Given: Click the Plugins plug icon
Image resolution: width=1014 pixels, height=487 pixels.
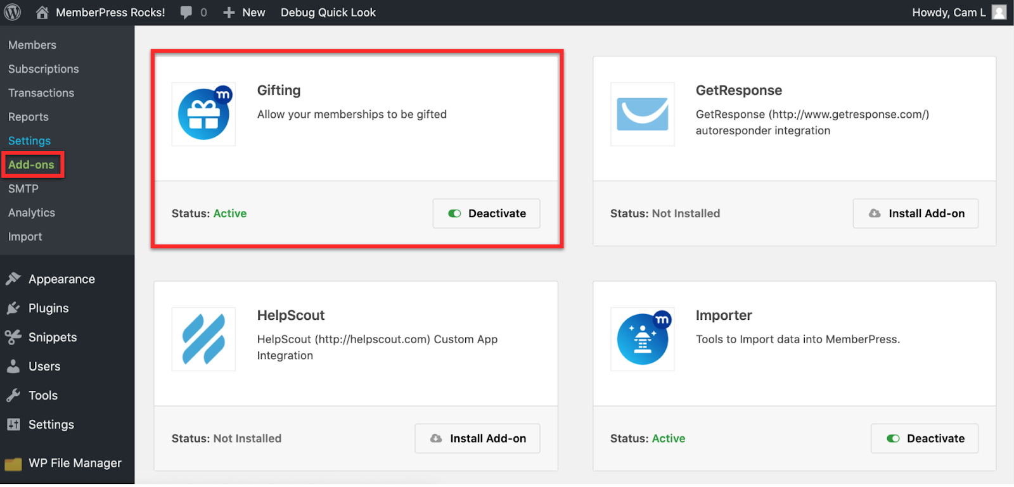Looking at the screenshot, I should pos(13,308).
